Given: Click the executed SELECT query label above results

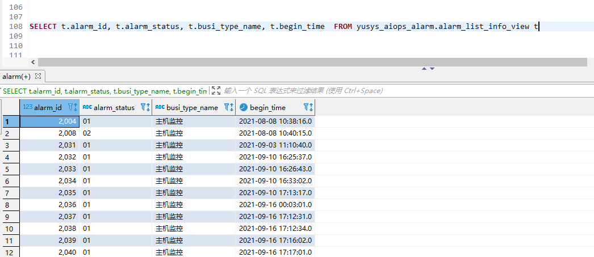Looking at the screenshot, I should (x=104, y=91).
